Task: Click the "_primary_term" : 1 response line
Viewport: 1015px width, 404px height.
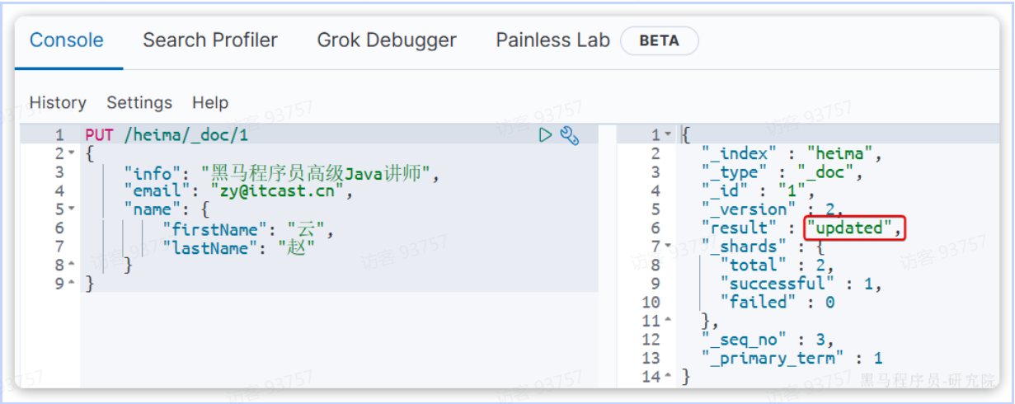Action: (792, 358)
